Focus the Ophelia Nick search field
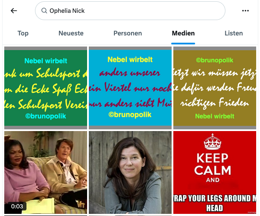Viewport: 260px width, 216px height. point(130,11)
